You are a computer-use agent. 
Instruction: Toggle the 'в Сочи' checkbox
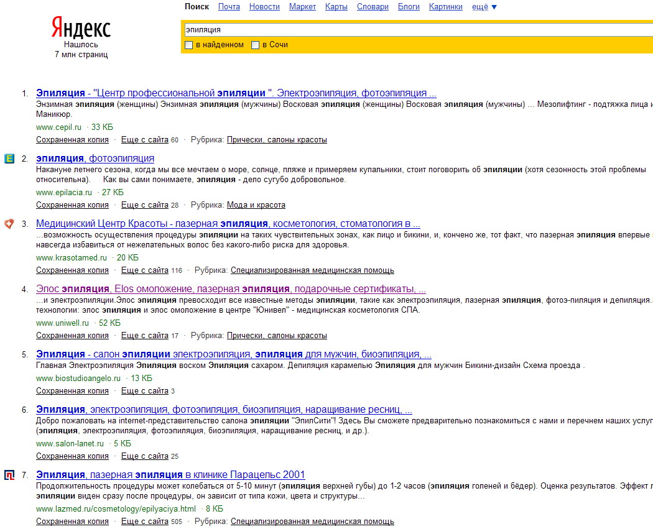click(255, 45)
